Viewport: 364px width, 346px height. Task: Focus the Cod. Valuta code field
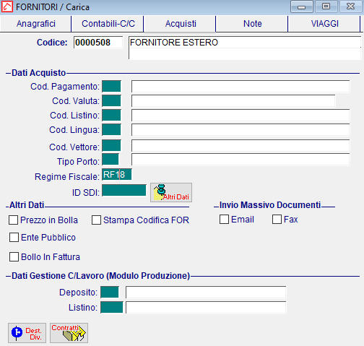111,100
